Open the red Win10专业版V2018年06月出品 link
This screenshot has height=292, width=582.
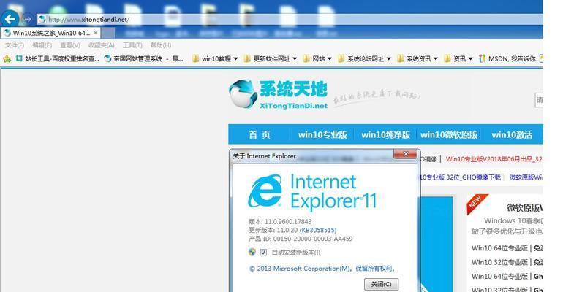[x=494, y=159]
